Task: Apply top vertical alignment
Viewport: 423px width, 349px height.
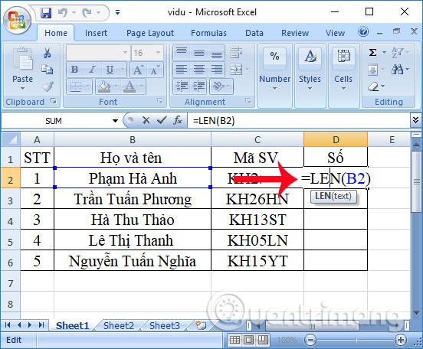Action: pos(182,53)
